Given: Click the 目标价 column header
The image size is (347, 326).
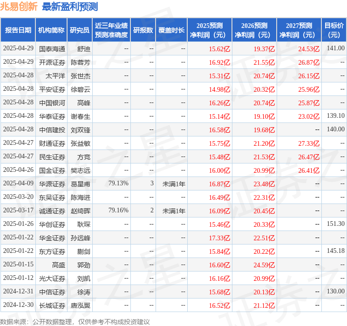Looking at the screenshot, I should click(334, 30).
